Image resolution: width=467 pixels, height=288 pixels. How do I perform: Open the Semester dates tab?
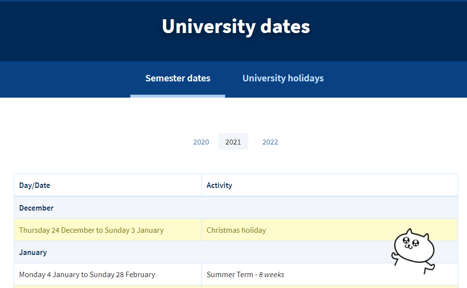178,78
